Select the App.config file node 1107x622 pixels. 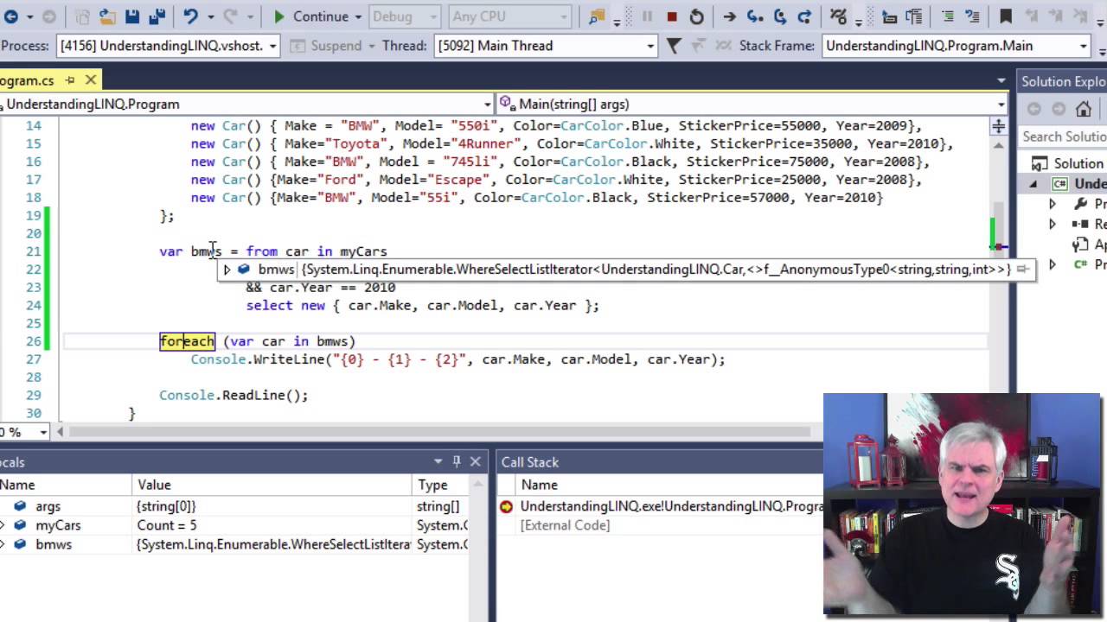coord(1090,244)
